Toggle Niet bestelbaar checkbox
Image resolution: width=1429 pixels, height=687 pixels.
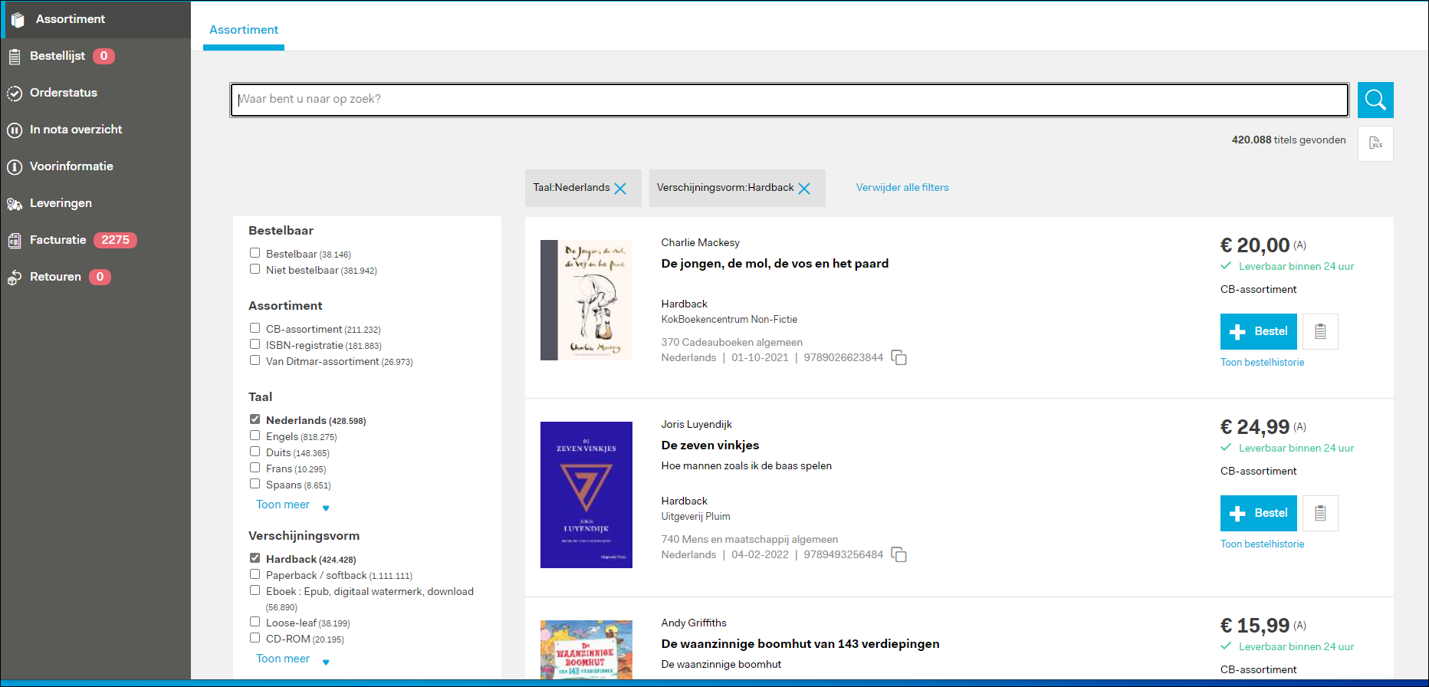click(255, 269)
